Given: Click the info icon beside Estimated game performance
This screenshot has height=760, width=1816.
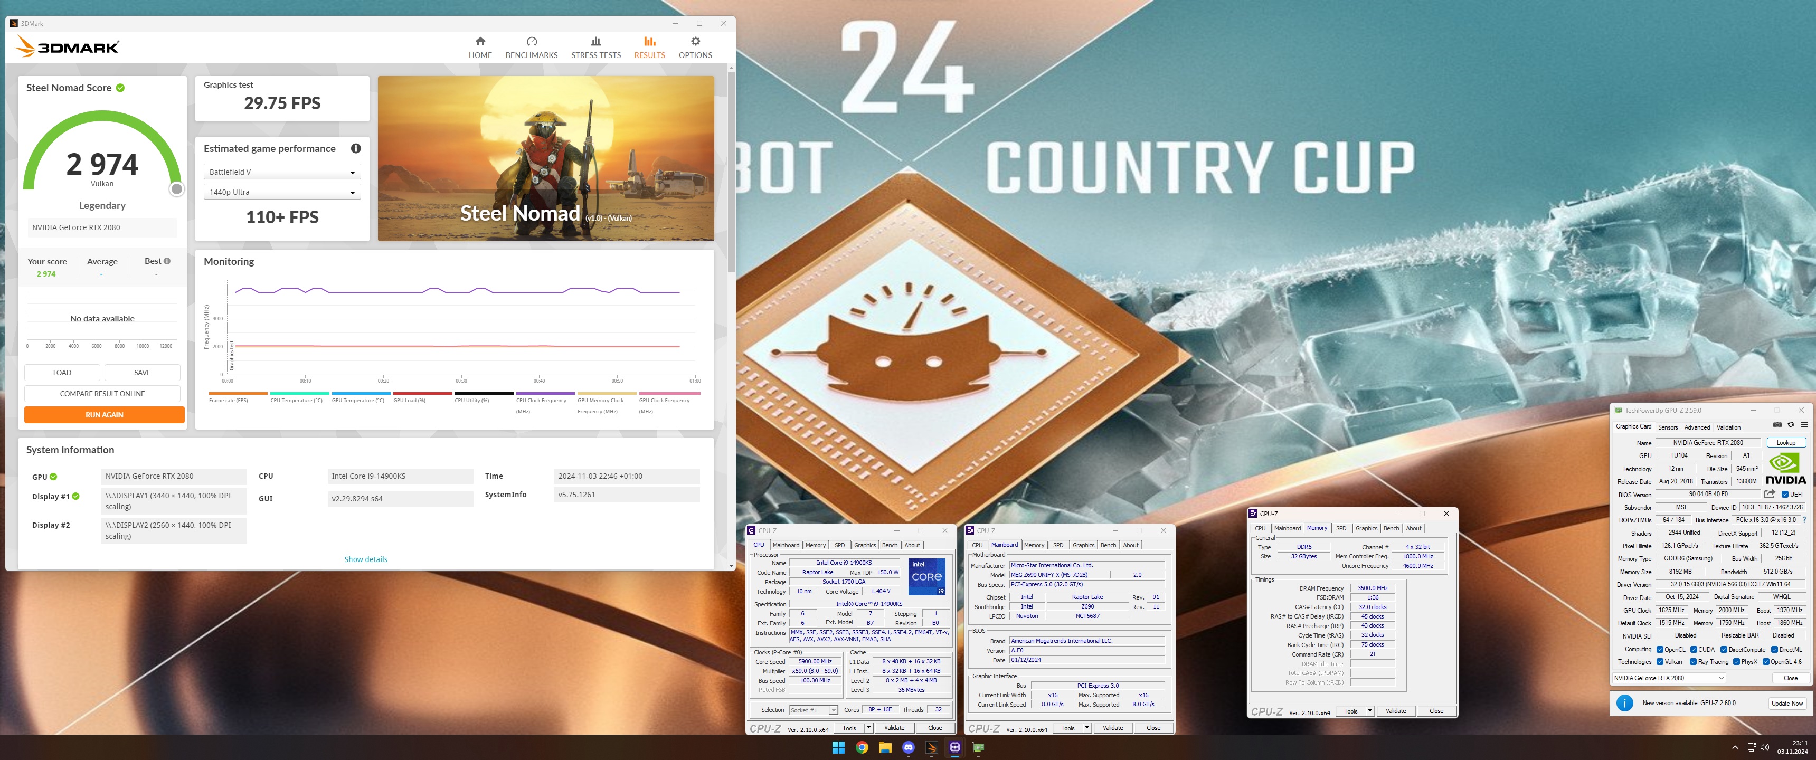Looking at the screenshot, I should click(x=356, y=148).
